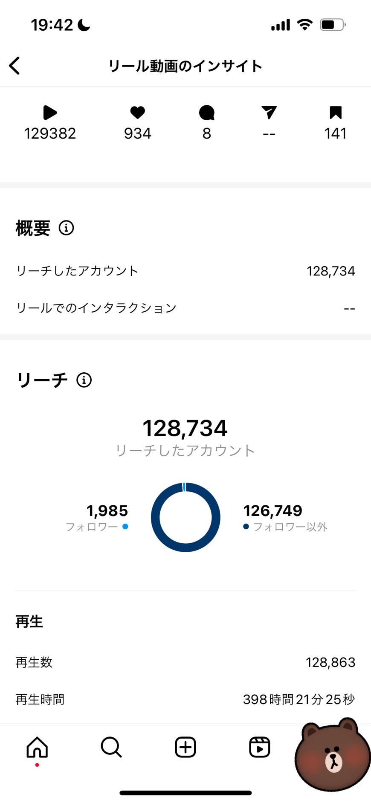Tap the リーチしたアカウント overview row

185,271
